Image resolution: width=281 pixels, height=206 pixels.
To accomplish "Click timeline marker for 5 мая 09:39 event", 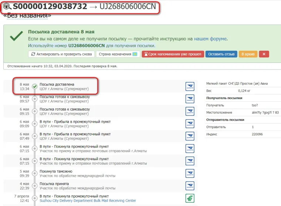I will coord(35,174).
